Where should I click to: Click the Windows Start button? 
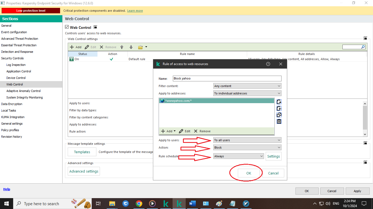pyautogui.click(x=6, y=204)
